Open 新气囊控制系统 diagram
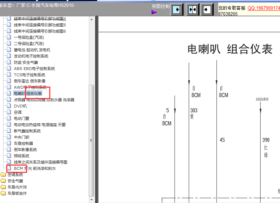 [27, 131]
